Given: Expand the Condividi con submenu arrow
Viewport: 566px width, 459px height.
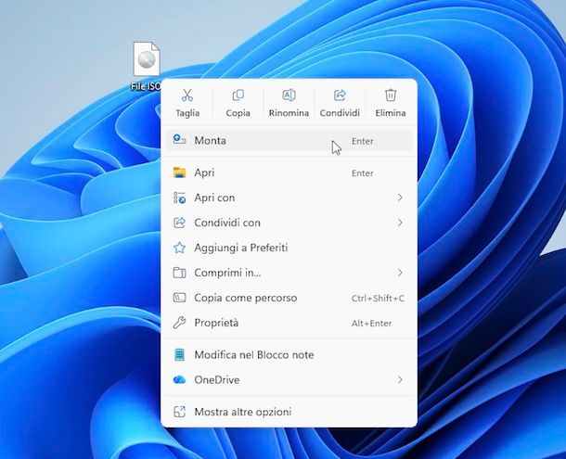Looking at the screenshot, I should [x=400, y=223].
